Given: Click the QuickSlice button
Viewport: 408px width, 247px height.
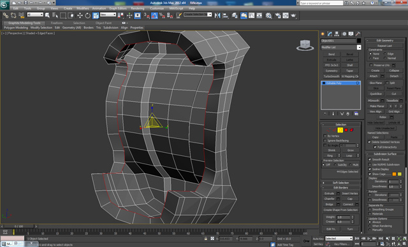Looking at the screenshot, I should [375, 94].
